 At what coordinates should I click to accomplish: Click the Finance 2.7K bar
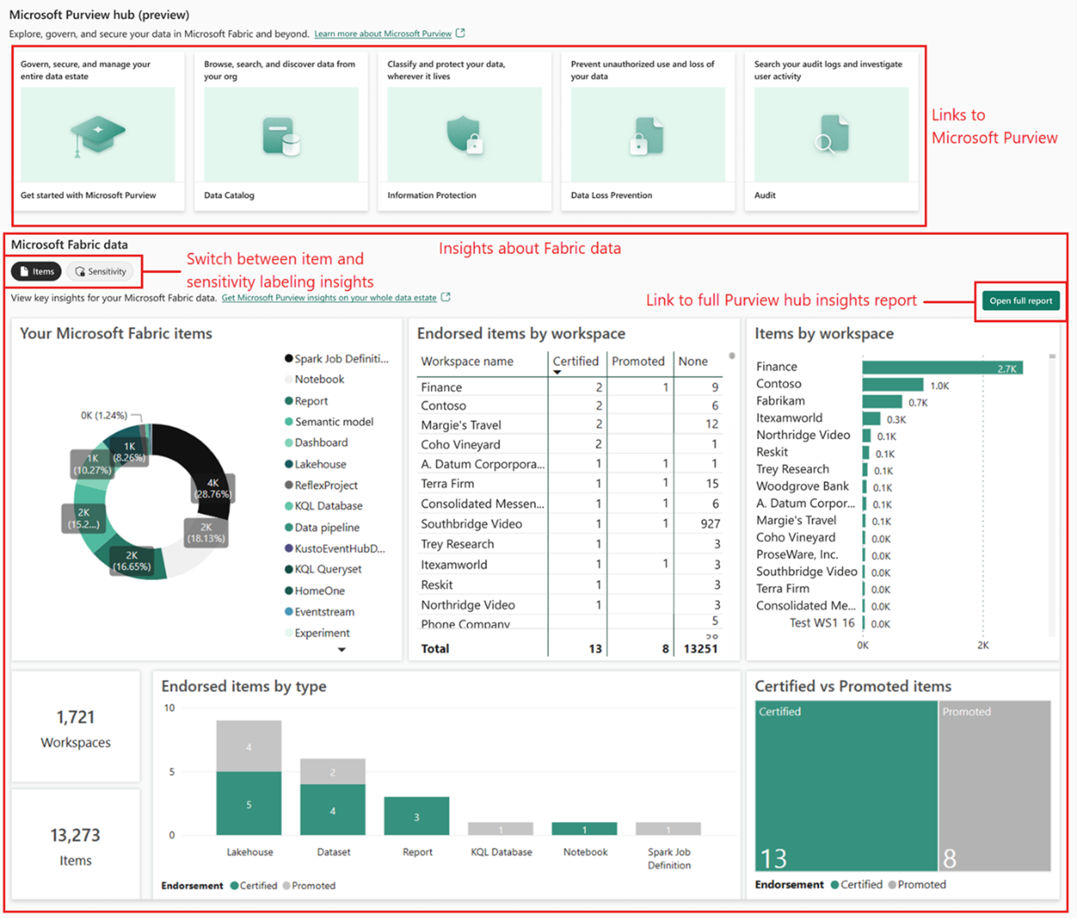[x=942, y=368]
